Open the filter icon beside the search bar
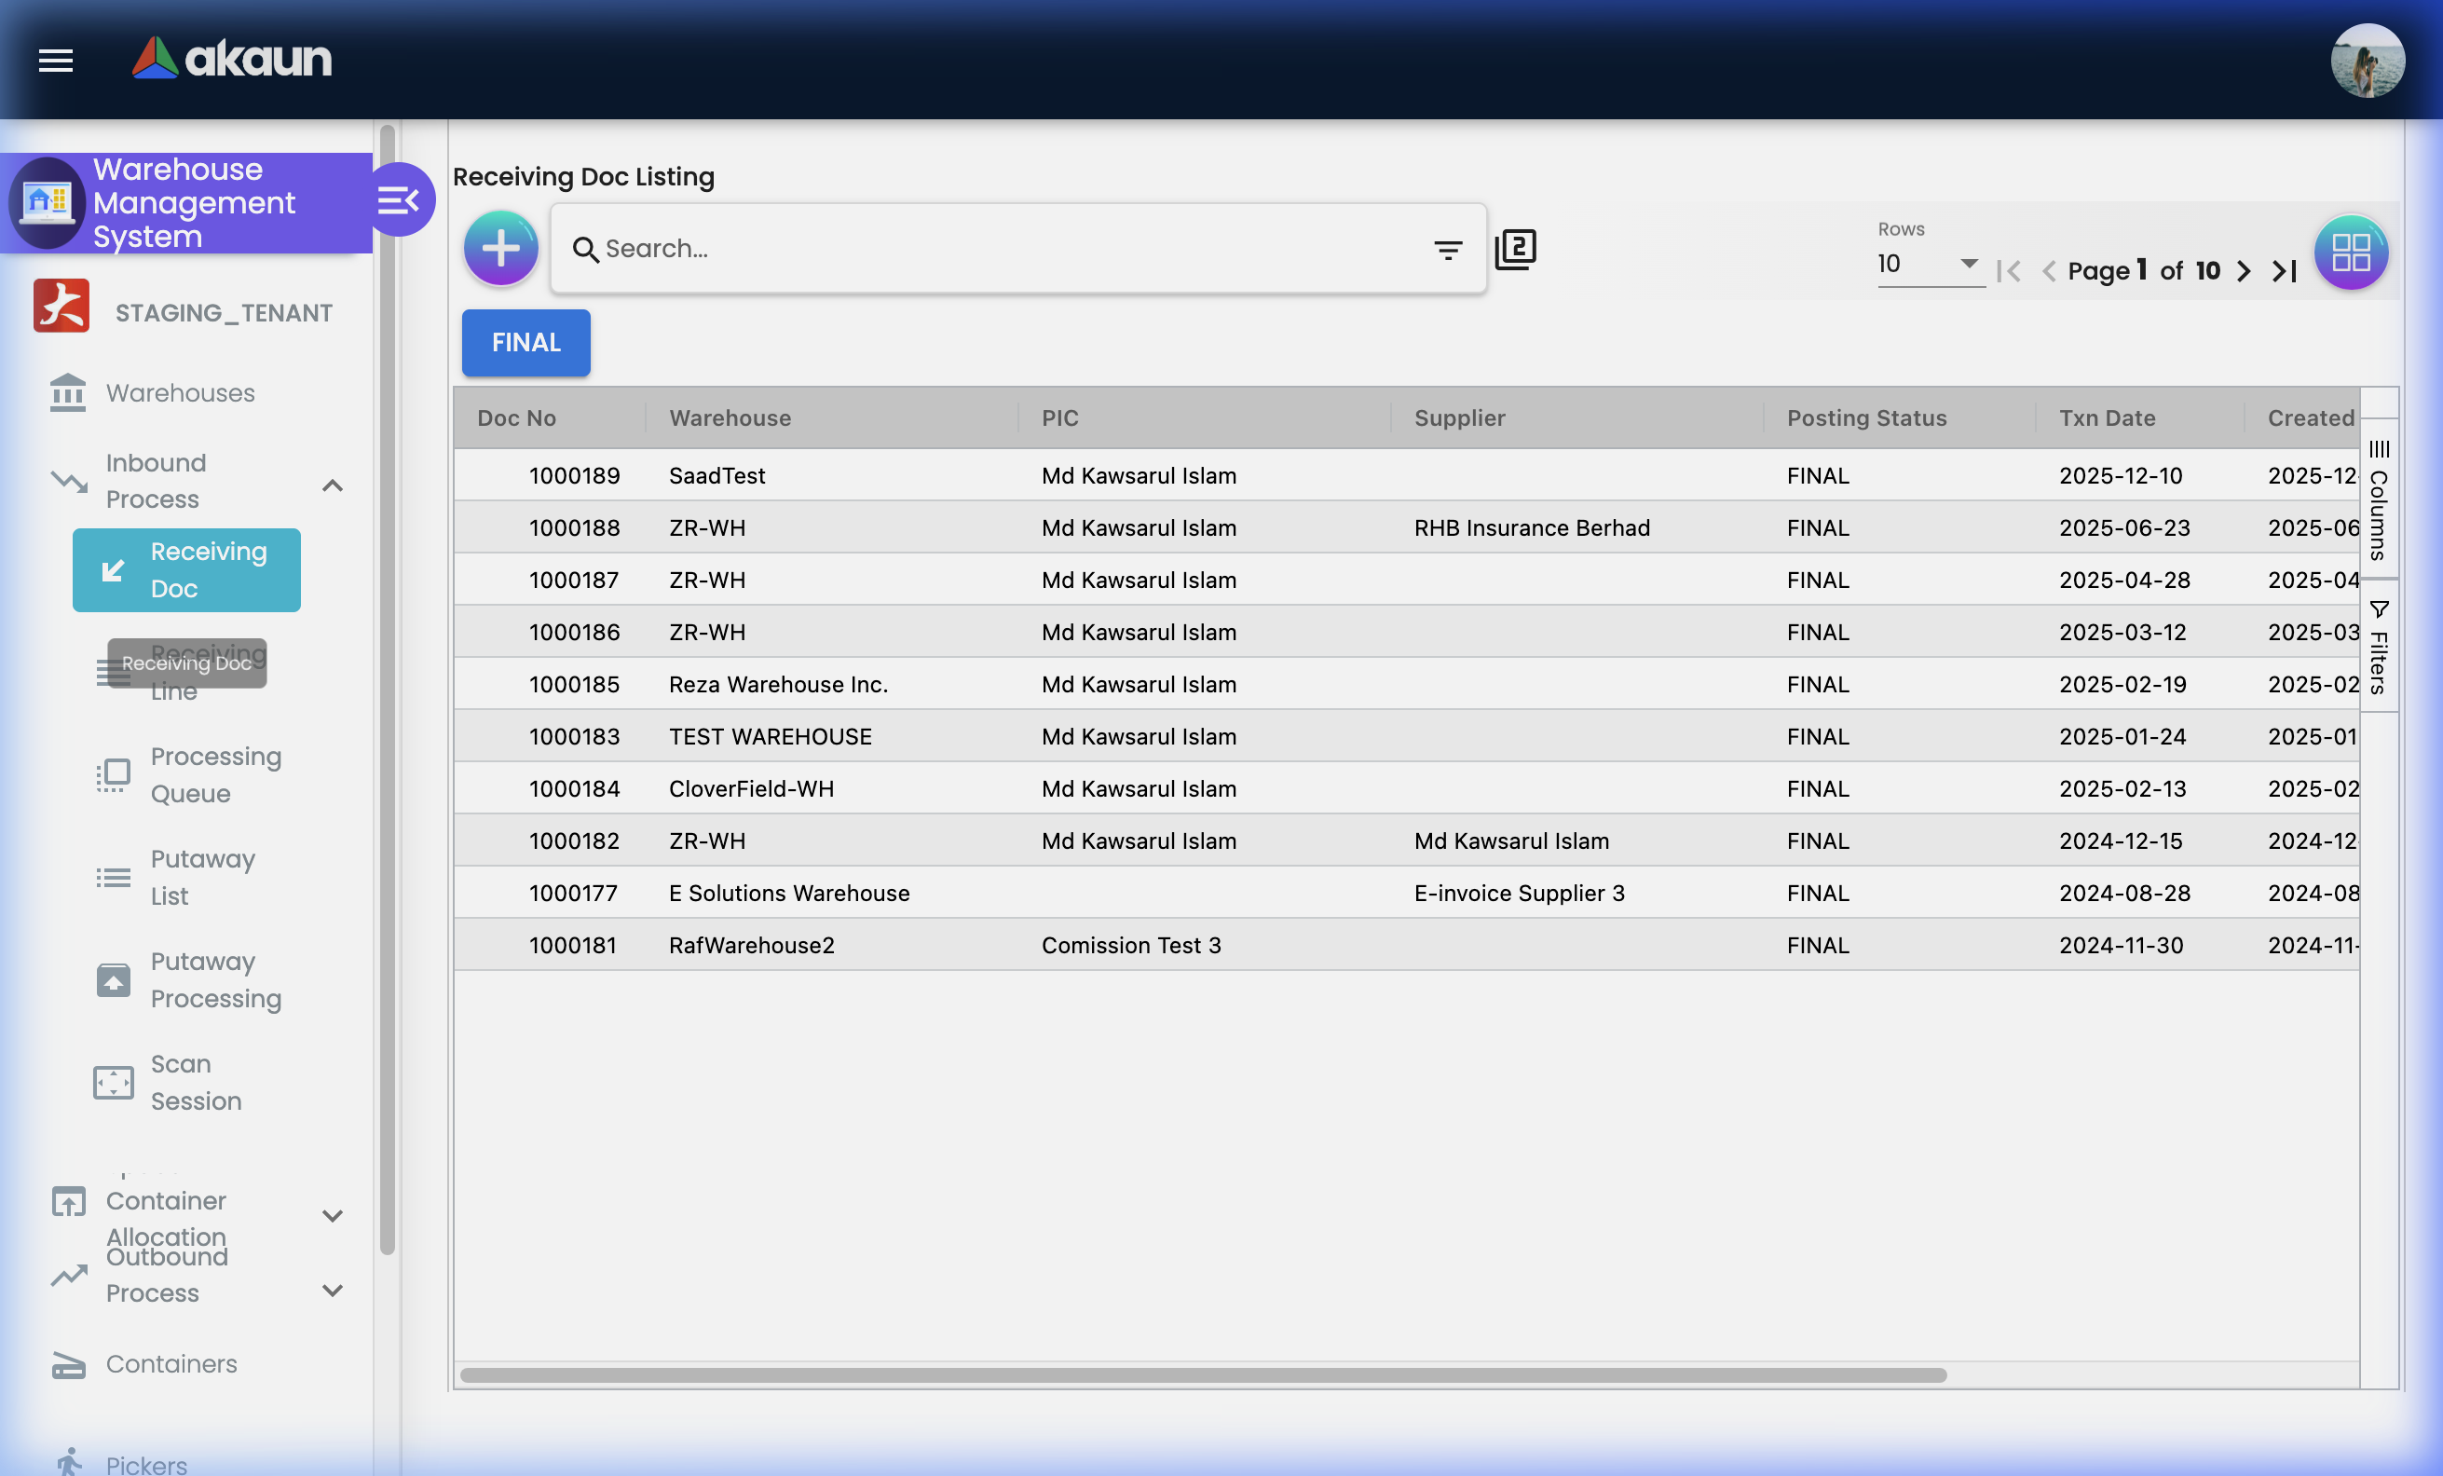This screenshot has width=2443, height=1476. pos(1449,249)
